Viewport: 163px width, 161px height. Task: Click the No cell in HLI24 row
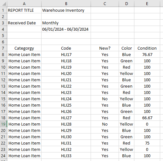(x=105, y=99)
